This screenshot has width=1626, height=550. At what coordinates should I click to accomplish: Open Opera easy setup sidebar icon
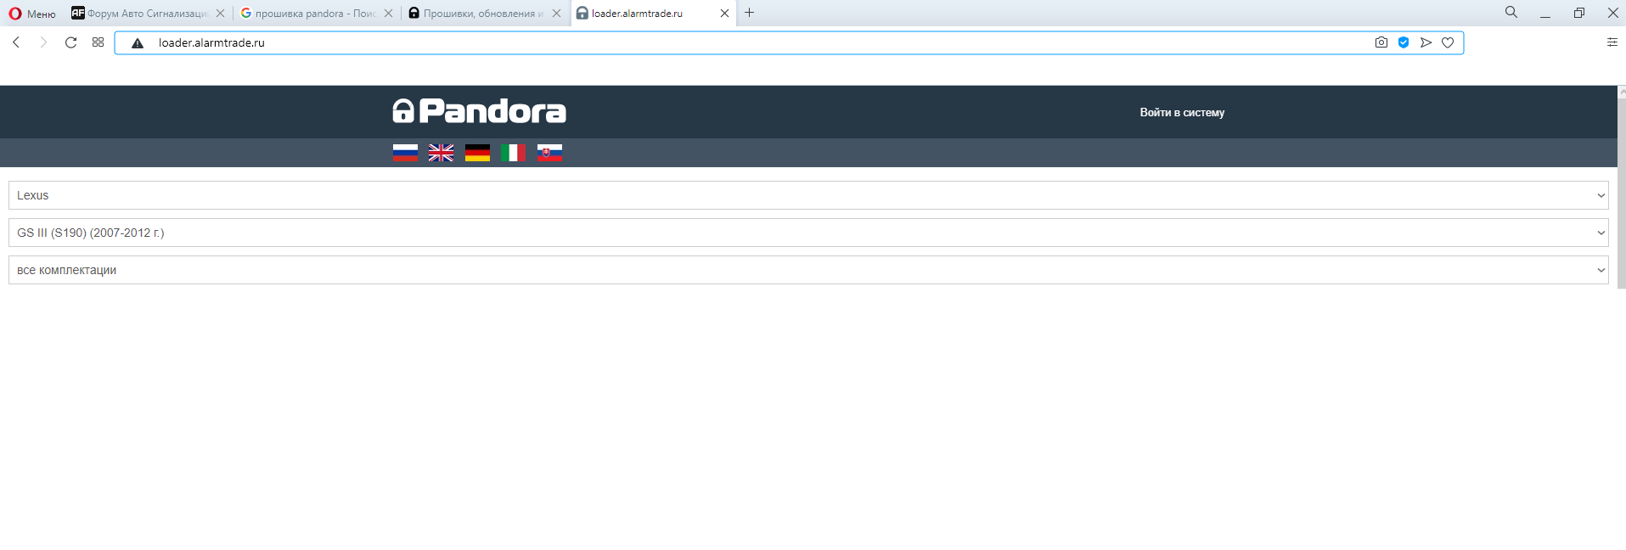[1612, 42]
